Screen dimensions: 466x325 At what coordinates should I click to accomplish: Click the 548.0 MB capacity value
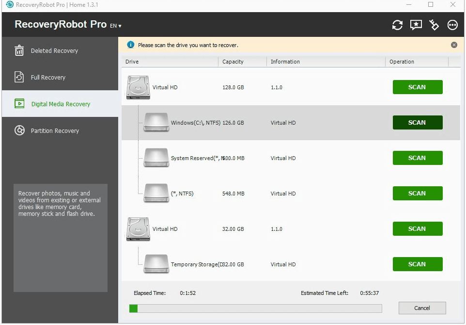(233, 194)
